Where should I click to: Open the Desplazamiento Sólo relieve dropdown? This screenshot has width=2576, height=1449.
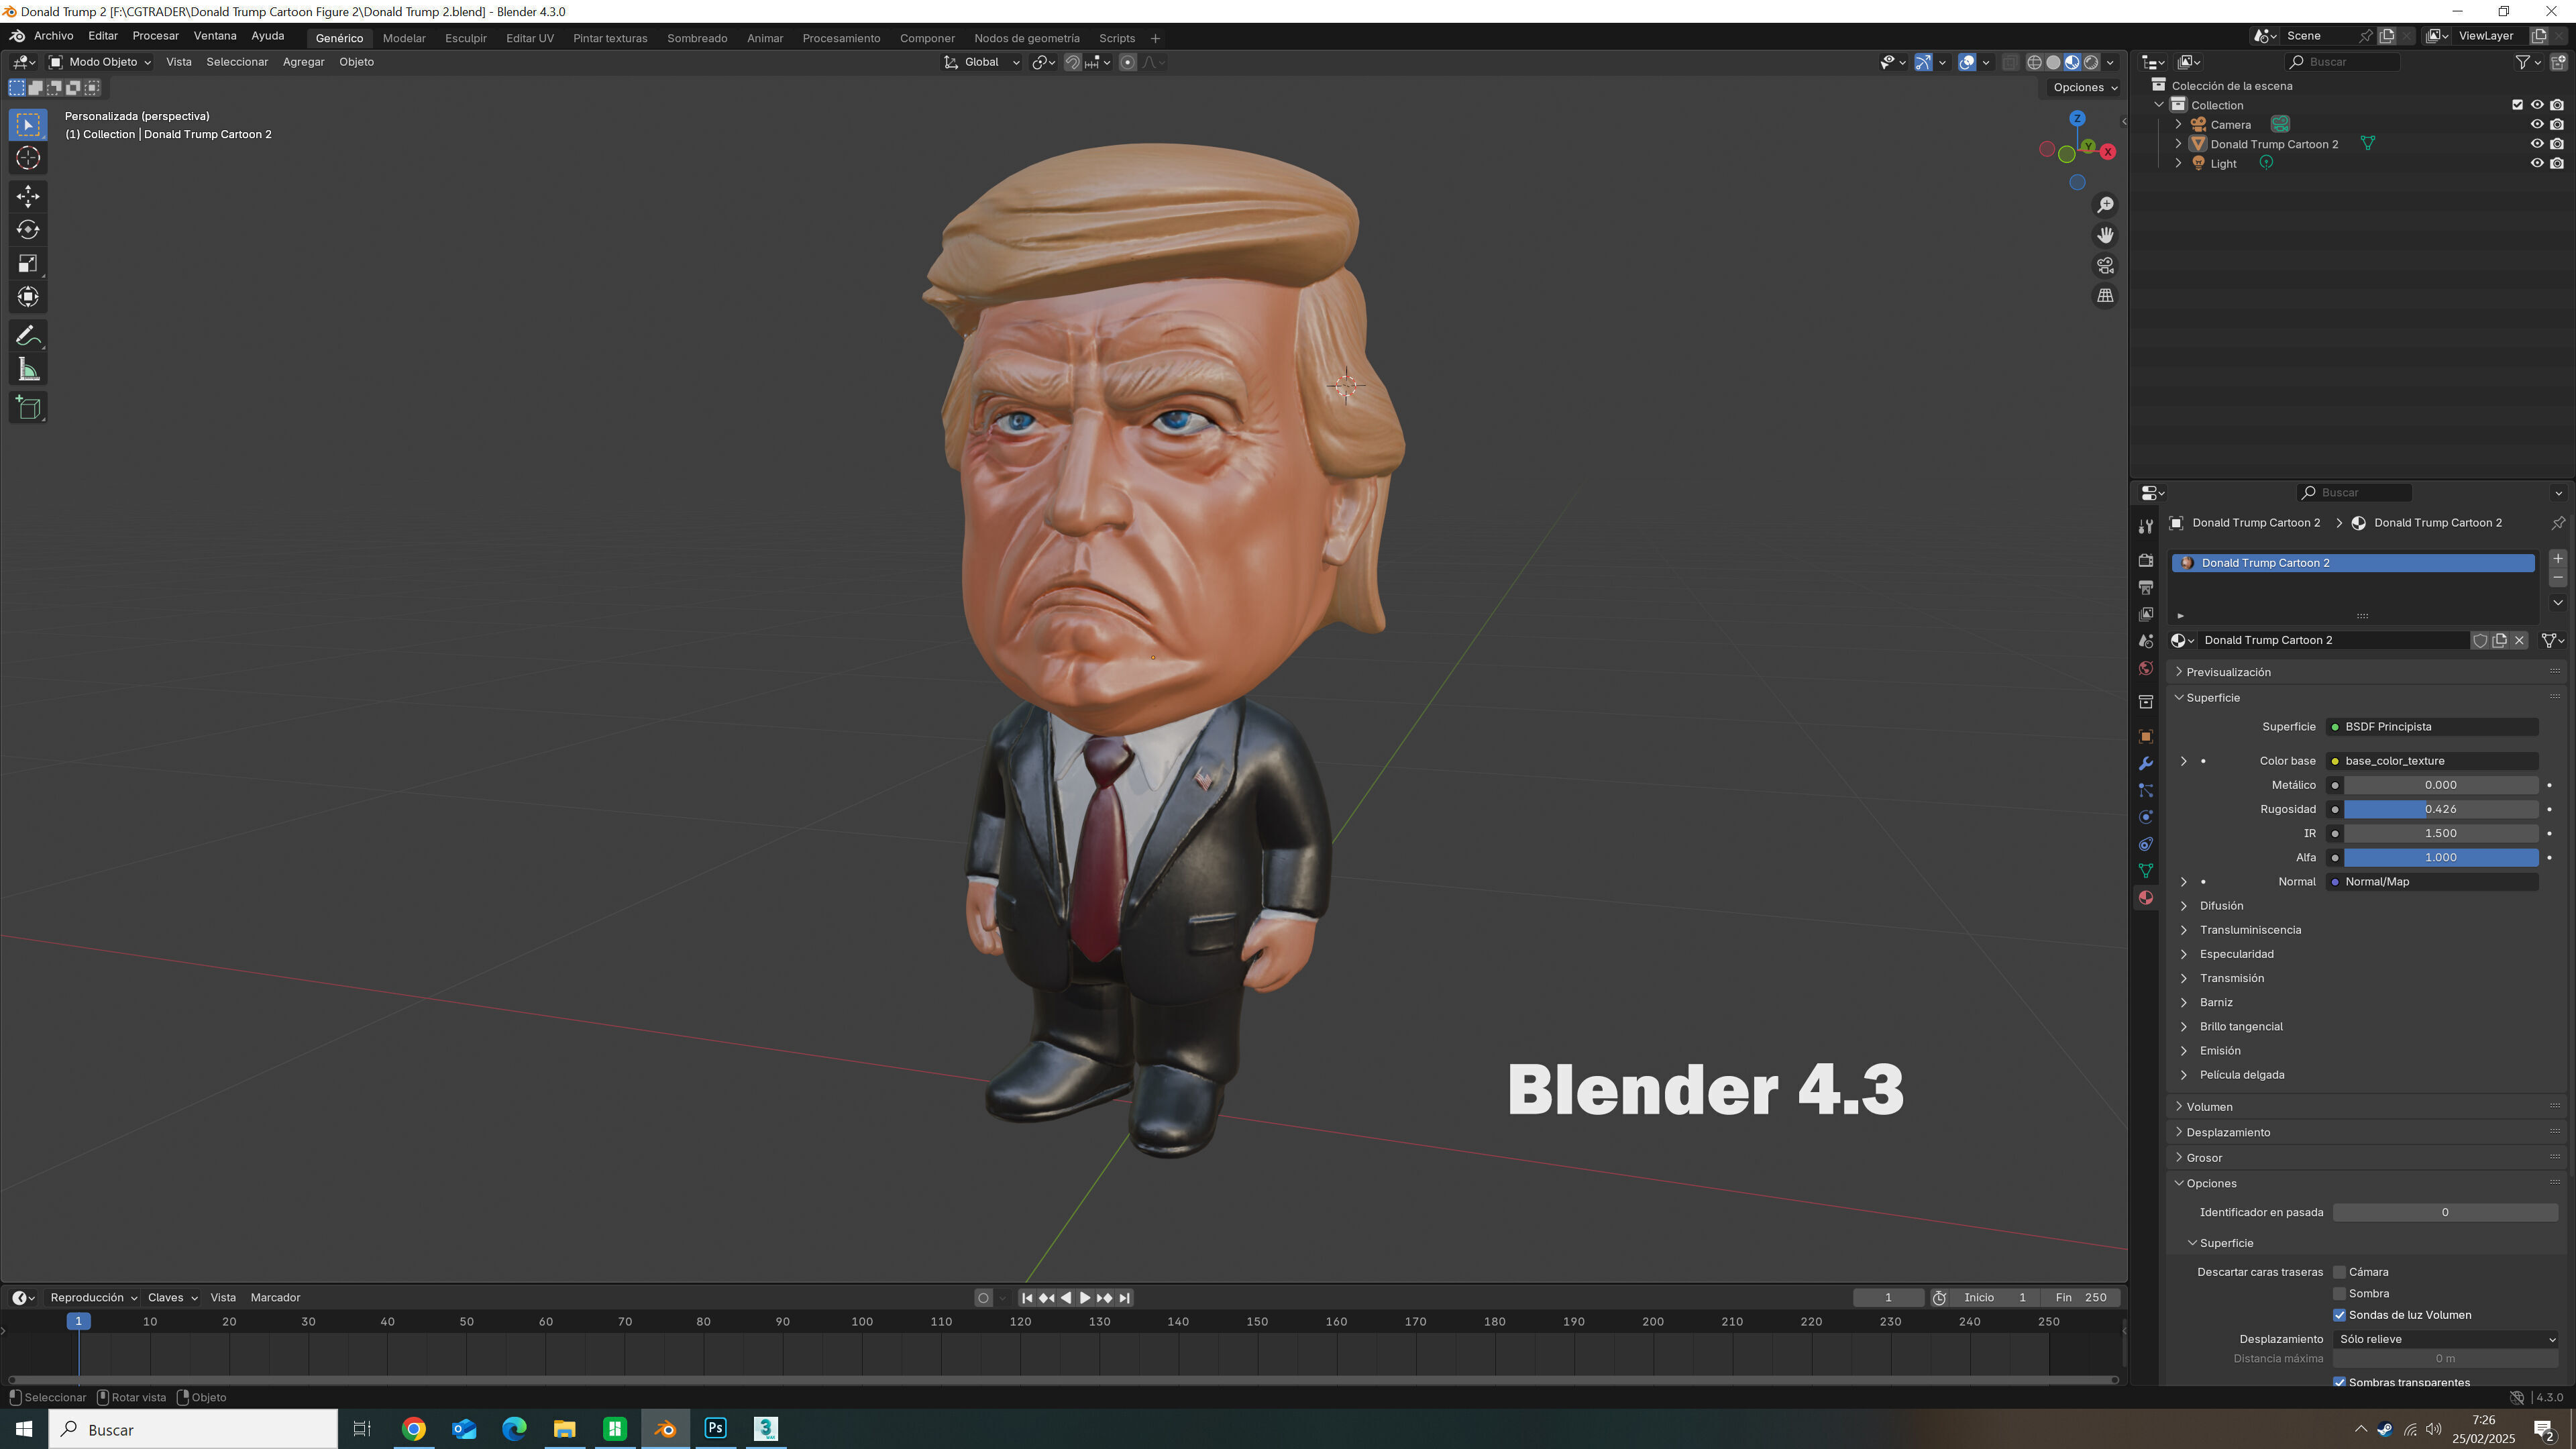(2446, 1339)
